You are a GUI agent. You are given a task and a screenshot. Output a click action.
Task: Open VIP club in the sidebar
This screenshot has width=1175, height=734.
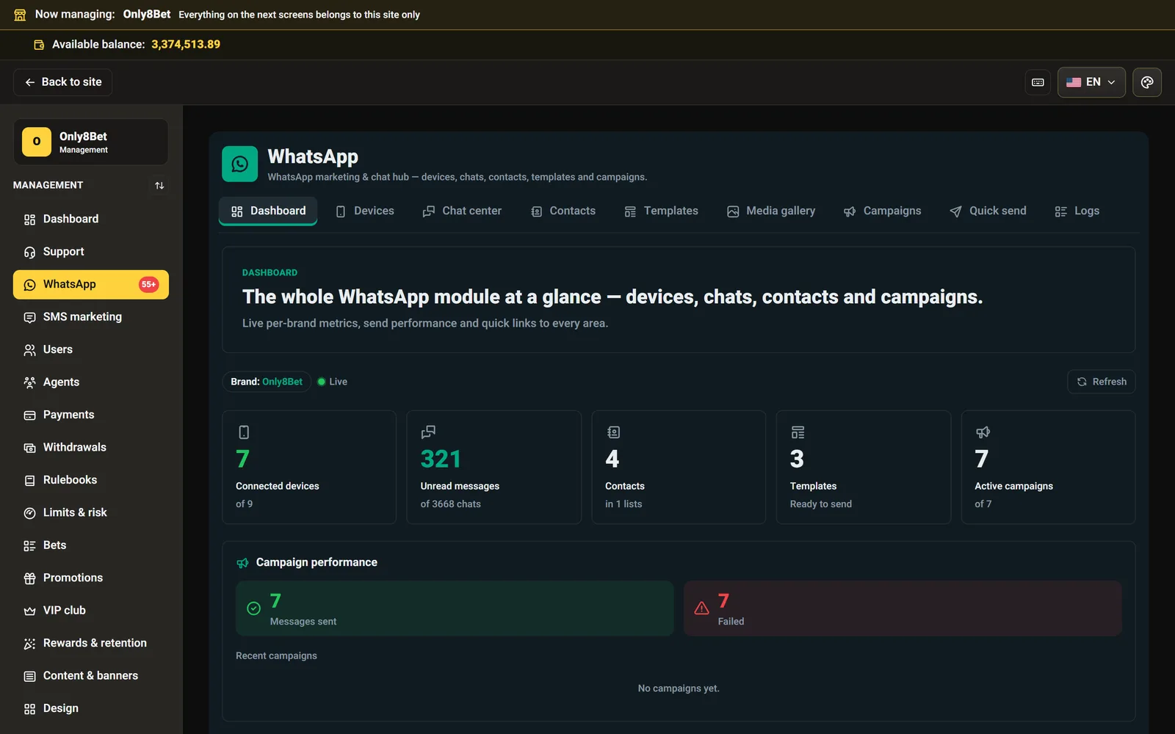click(x=91, y=611)
